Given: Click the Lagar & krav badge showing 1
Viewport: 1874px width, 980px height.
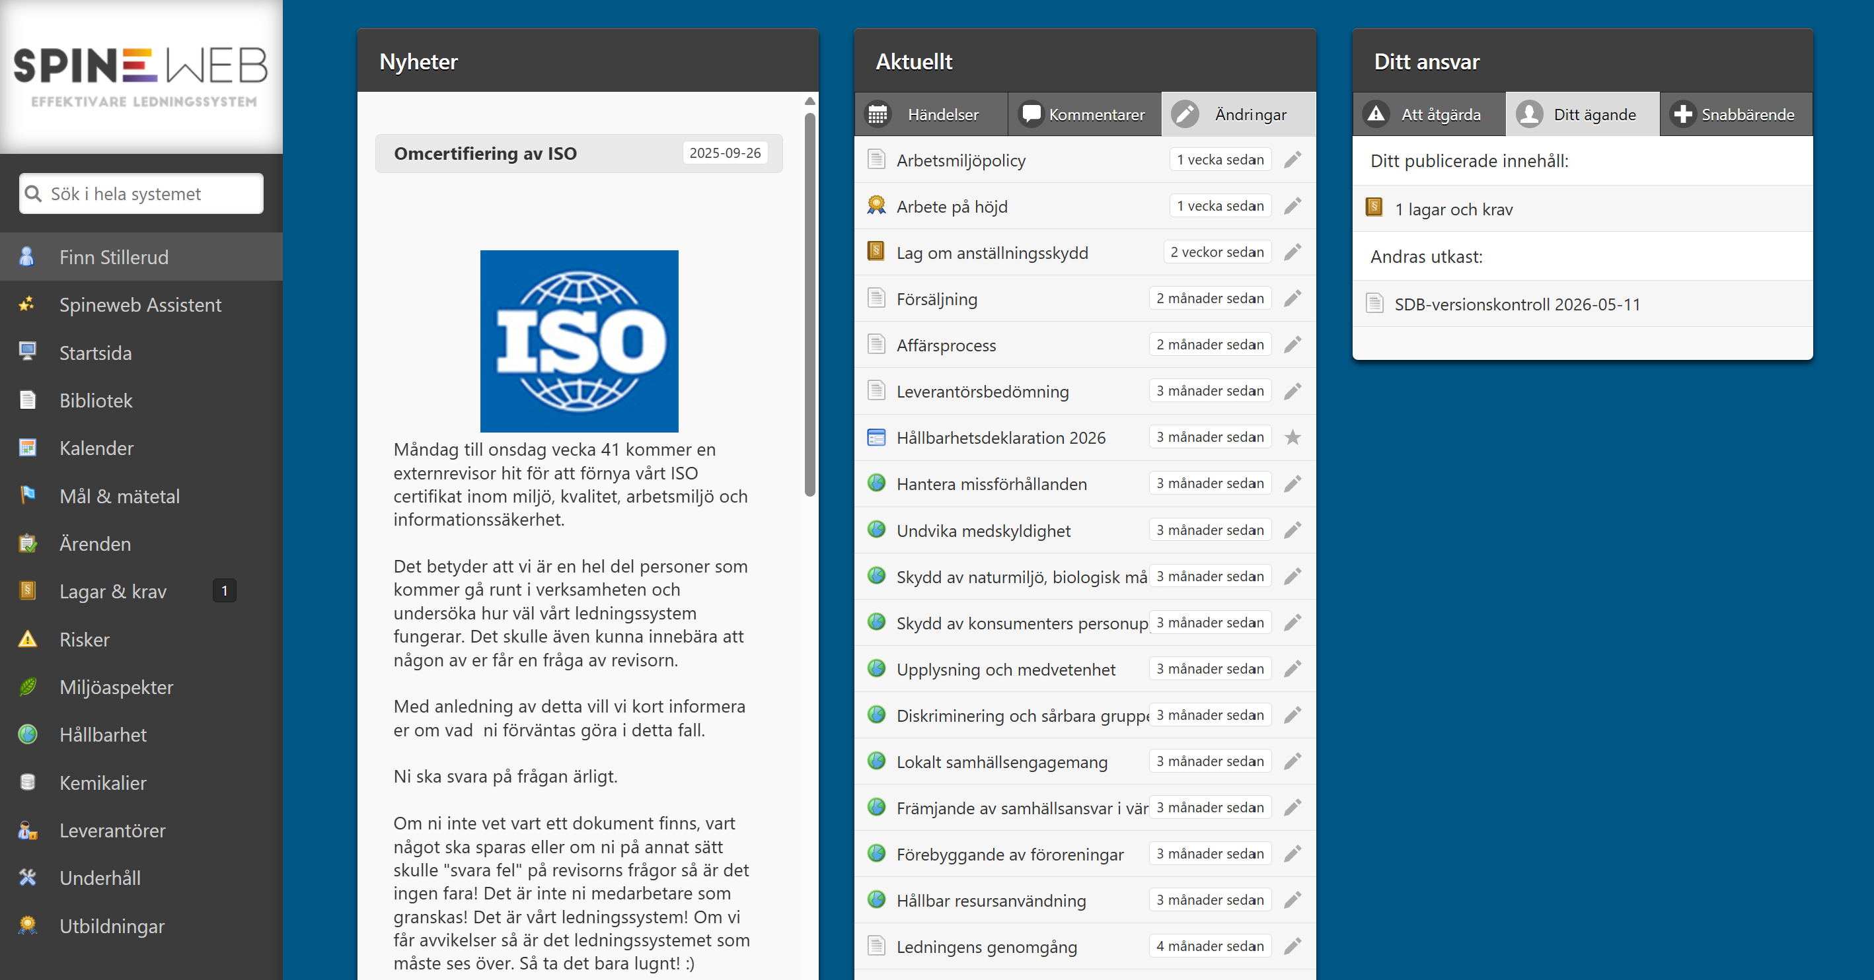Looking at the screenshot, I should point(224,591).
